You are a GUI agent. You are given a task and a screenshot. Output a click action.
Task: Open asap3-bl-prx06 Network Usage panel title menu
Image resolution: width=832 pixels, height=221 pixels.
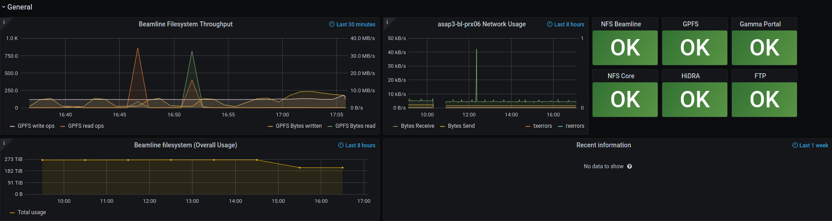click(482, 24)
